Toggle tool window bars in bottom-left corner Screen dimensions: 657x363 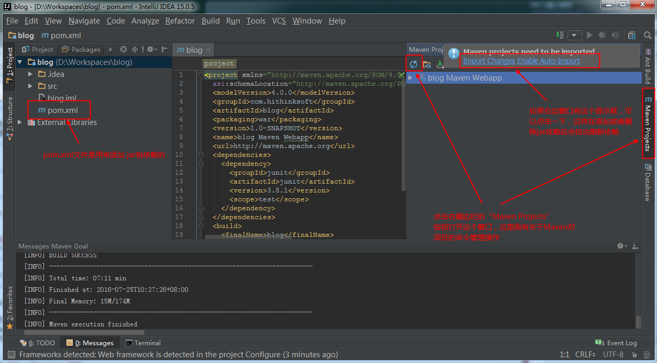12,355
